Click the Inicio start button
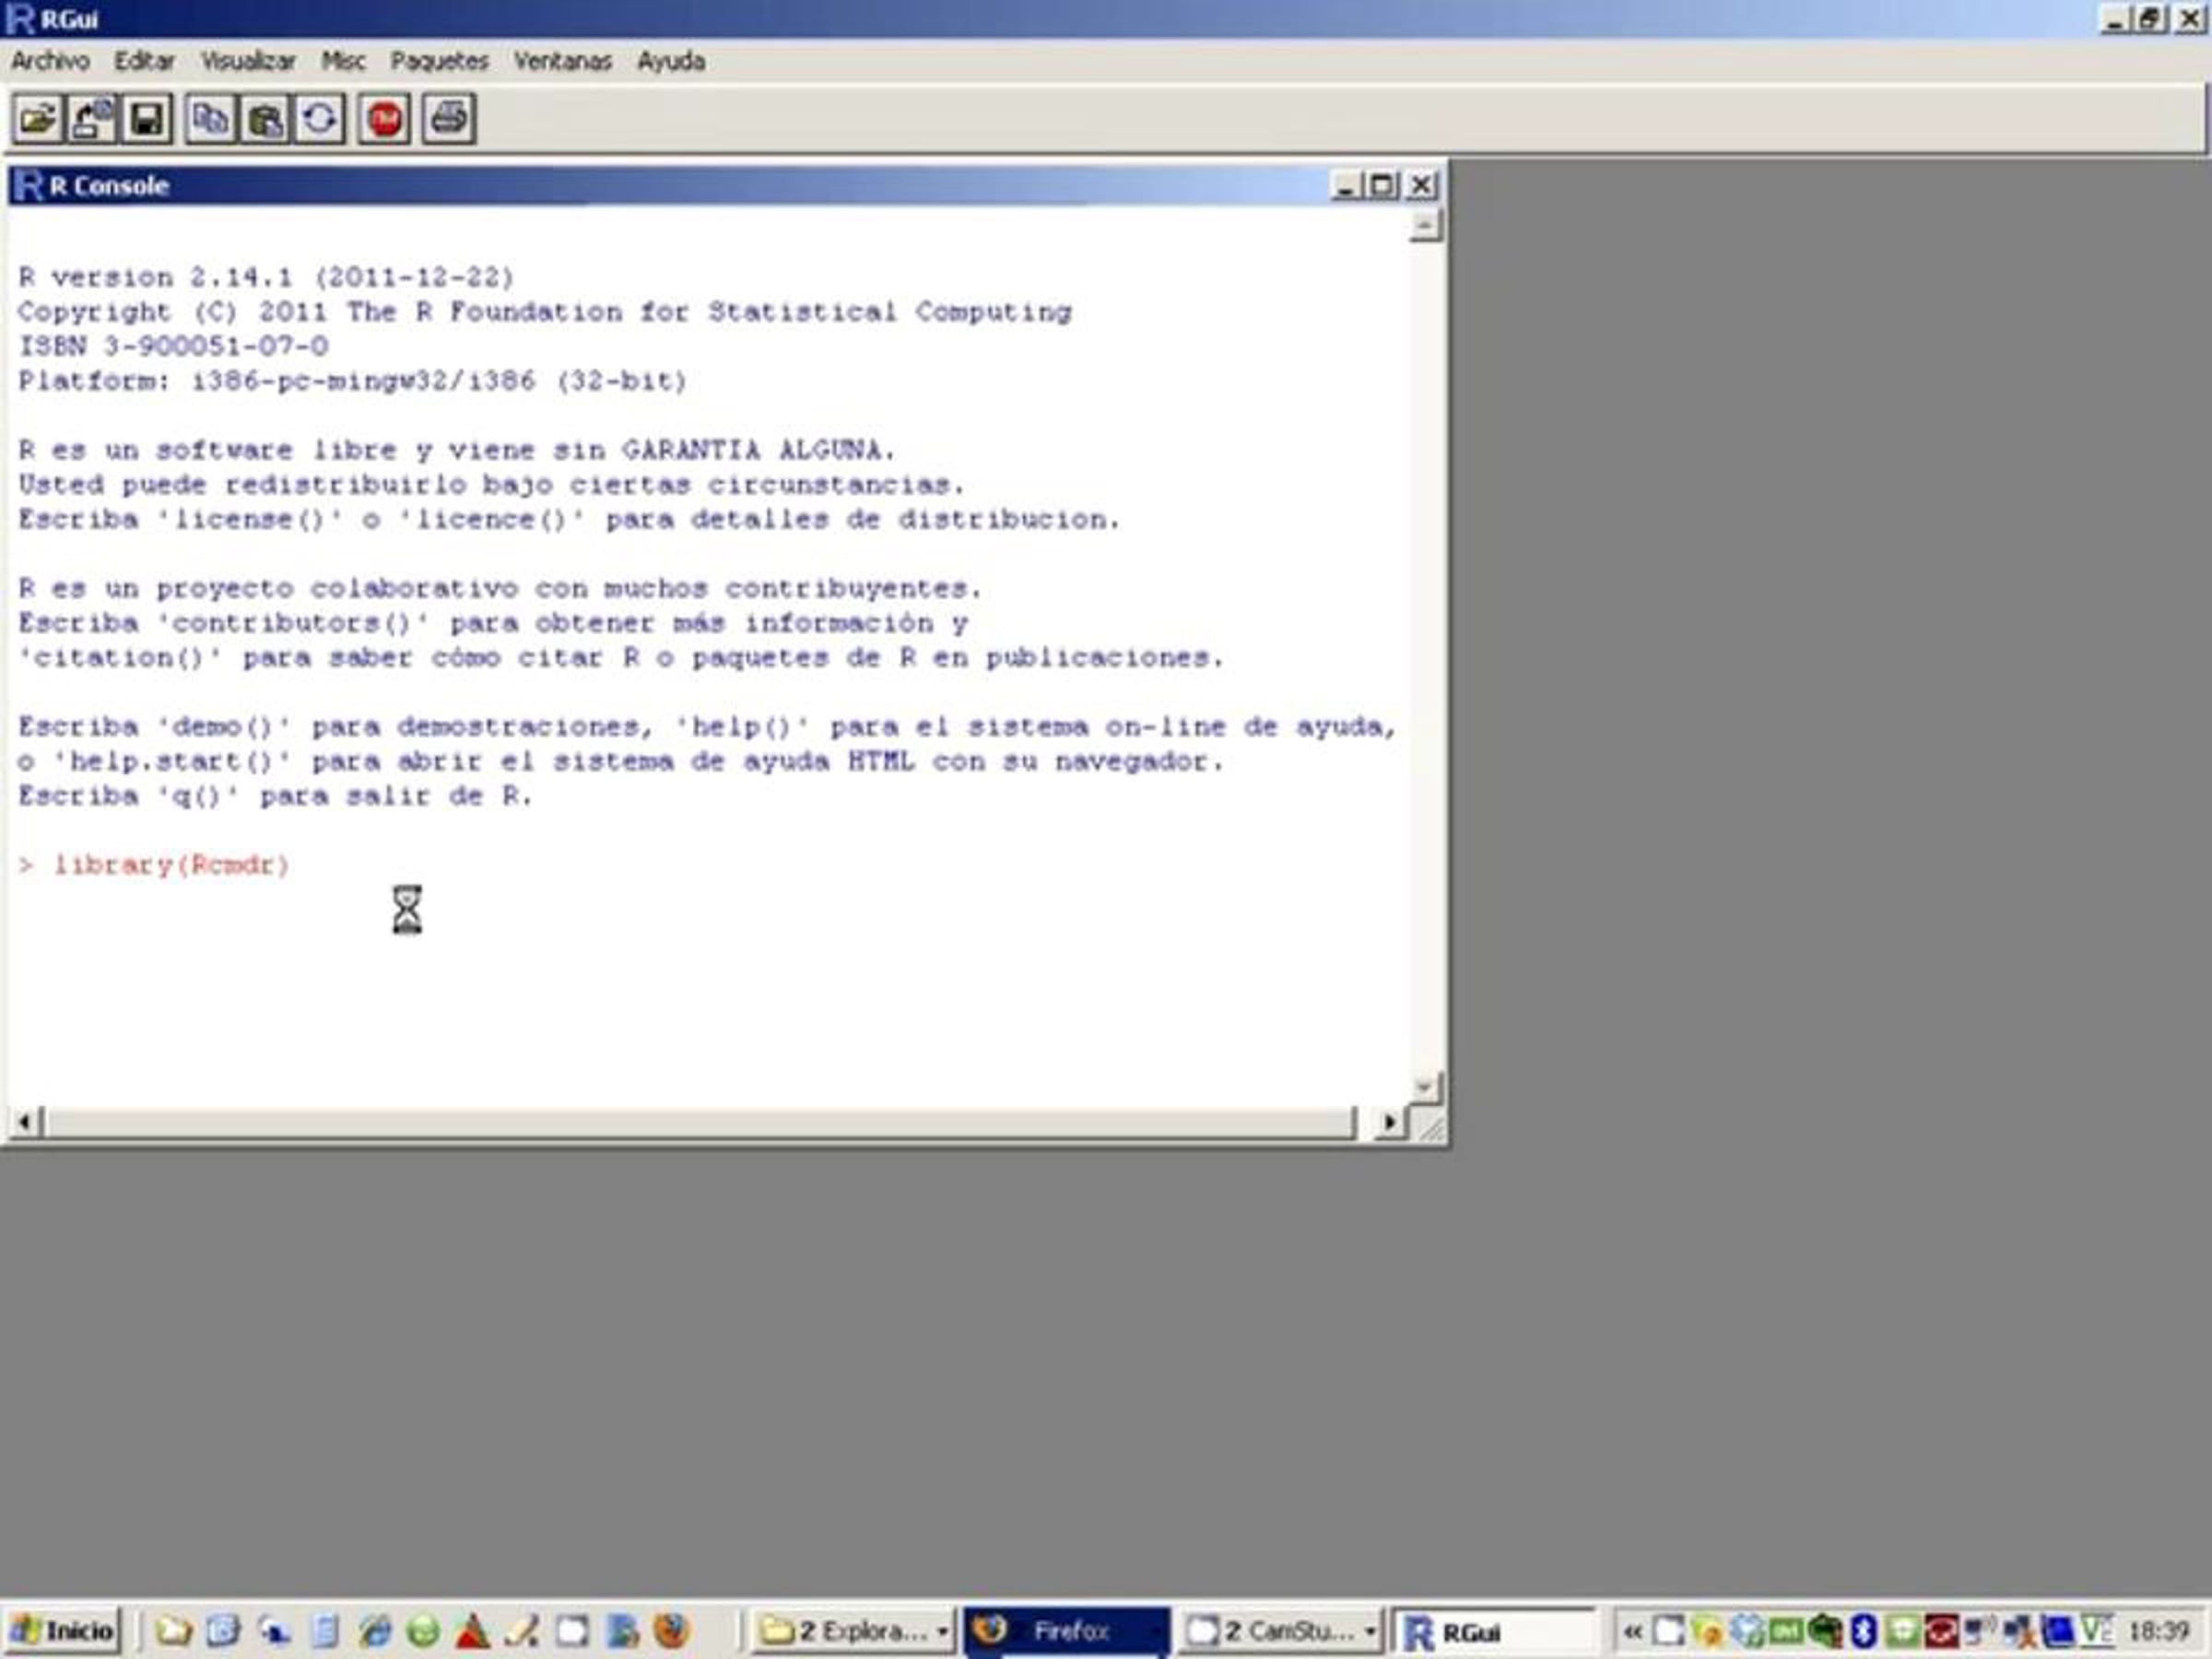This screenshot has width=2212, height=1659. 62,1631
